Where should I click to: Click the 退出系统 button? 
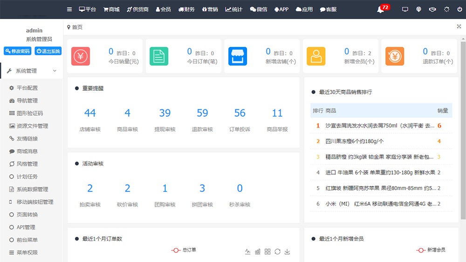point(48,51)
